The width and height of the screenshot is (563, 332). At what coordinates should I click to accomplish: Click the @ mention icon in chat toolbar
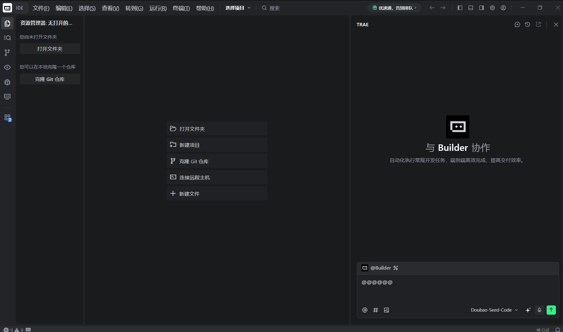tap(365, 310)
